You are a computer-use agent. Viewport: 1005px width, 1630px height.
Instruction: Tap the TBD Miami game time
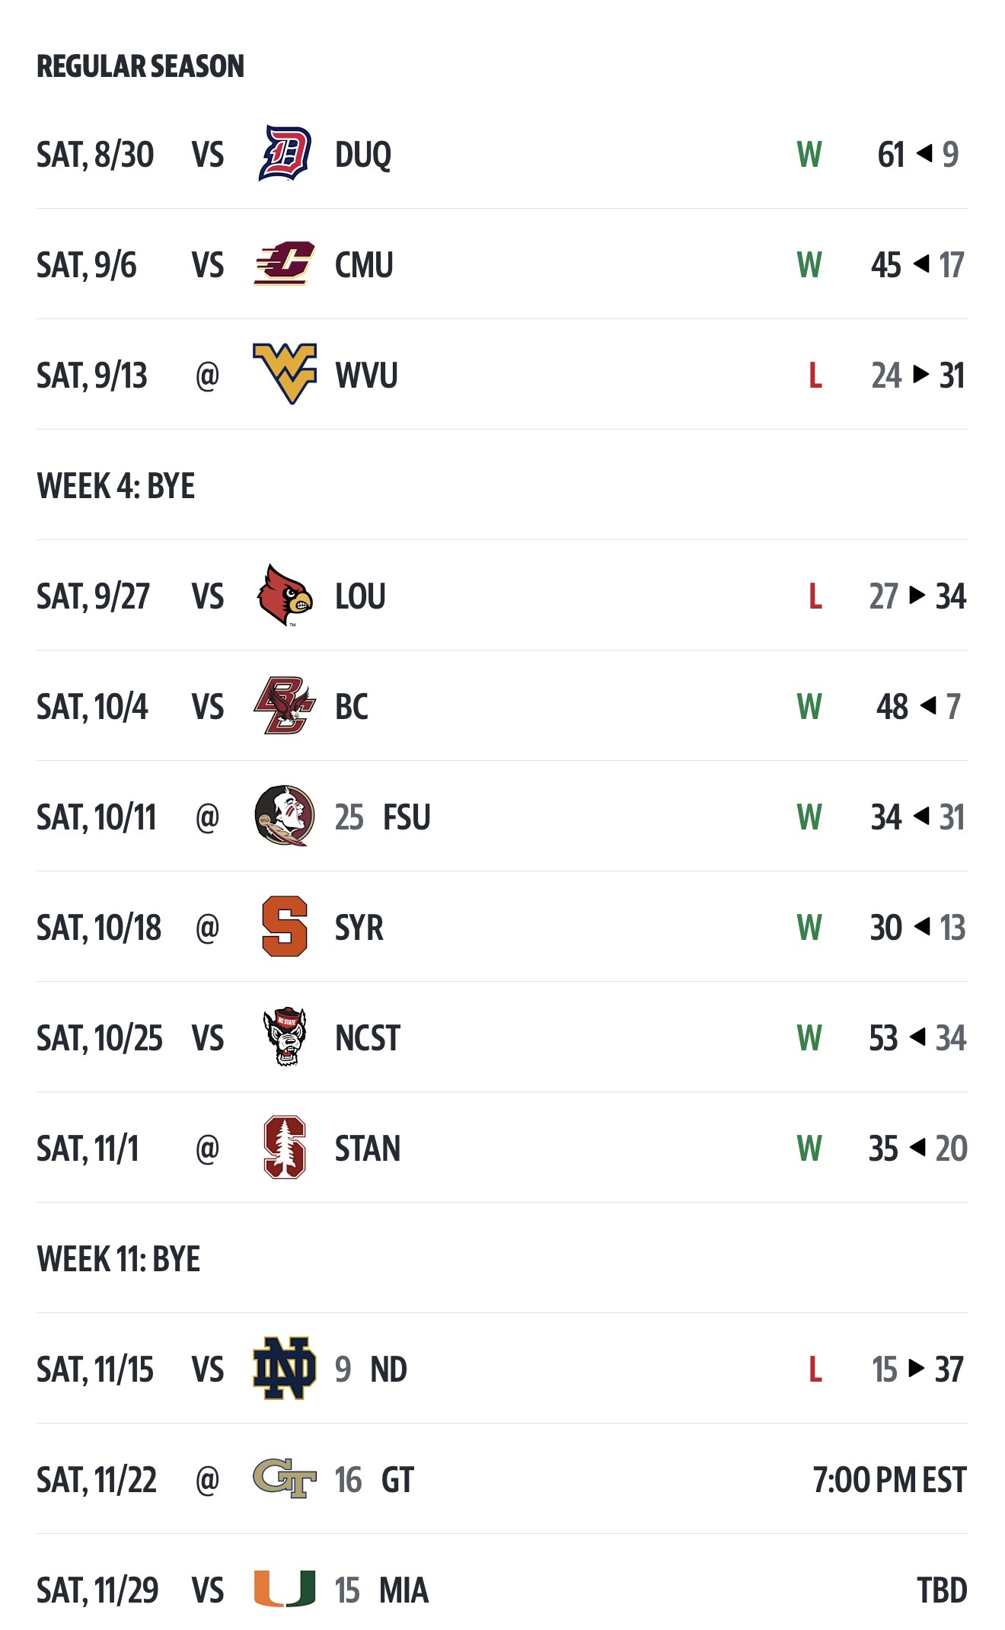[x=942, y=1590]
